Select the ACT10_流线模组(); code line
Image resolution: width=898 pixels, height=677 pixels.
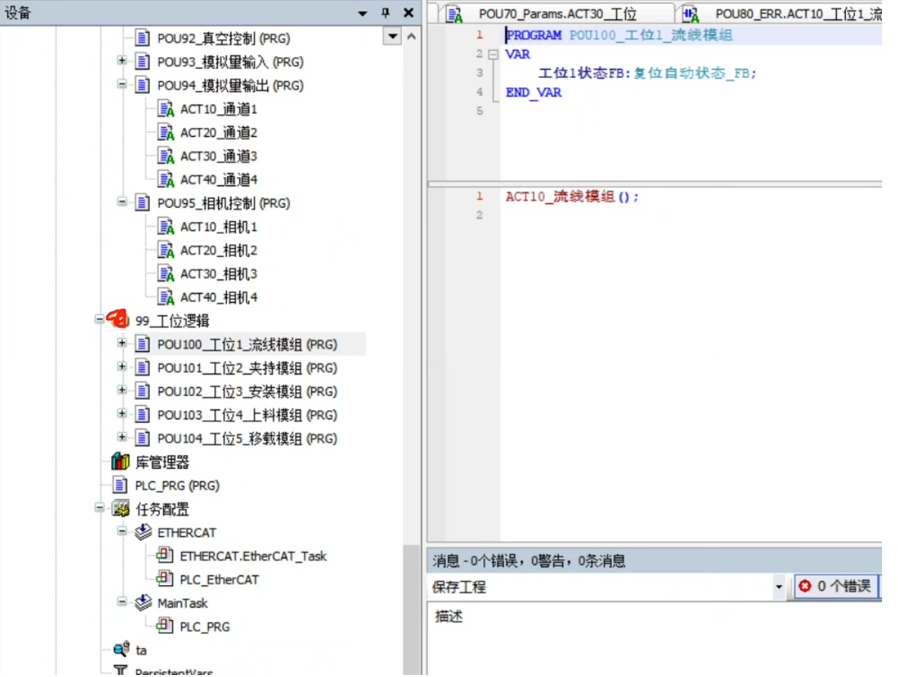572,197
